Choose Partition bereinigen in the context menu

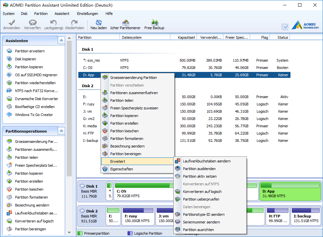click(x=137, y=154)
